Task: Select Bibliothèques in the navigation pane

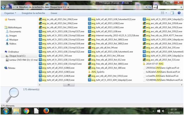Action: click(x=13, y=27)
